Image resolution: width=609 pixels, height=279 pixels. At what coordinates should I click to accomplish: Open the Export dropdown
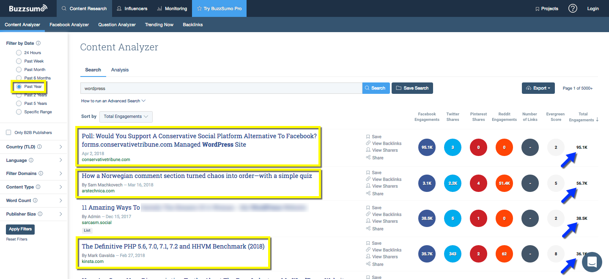pos(538,88)
